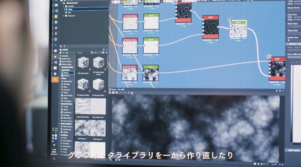This screenshot has height=167, width=301.
Task: Open the Tiling Mode dropdown
Action: (x=294, y=33)
